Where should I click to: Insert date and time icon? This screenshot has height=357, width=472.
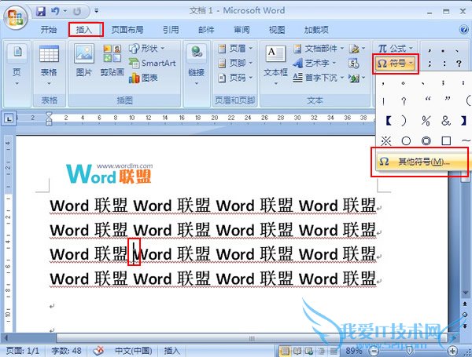coord(354,64)
